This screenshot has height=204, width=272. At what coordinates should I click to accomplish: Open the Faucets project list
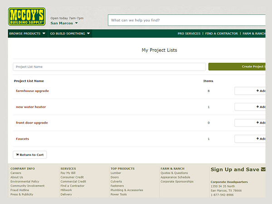click(x=22, y=139)
